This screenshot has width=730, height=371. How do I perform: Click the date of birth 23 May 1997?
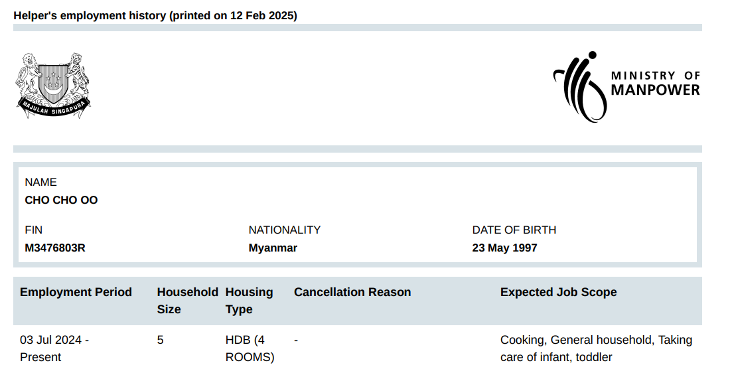pyautogui.click(x=504, y=248)
